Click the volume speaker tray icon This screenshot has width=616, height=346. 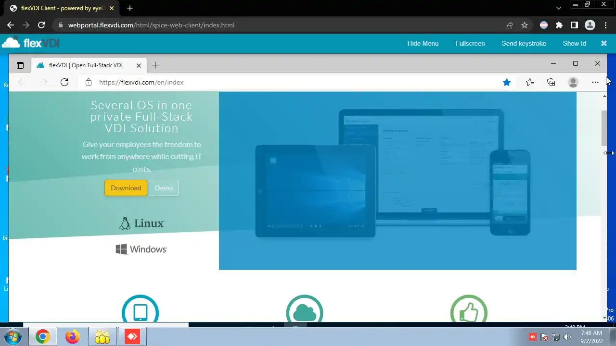click(567, 337)
